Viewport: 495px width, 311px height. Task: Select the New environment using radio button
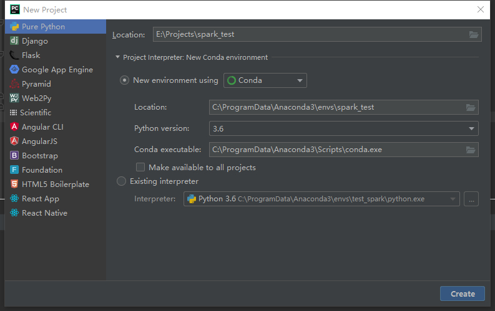pyautogui.click(x=124, y=80)
